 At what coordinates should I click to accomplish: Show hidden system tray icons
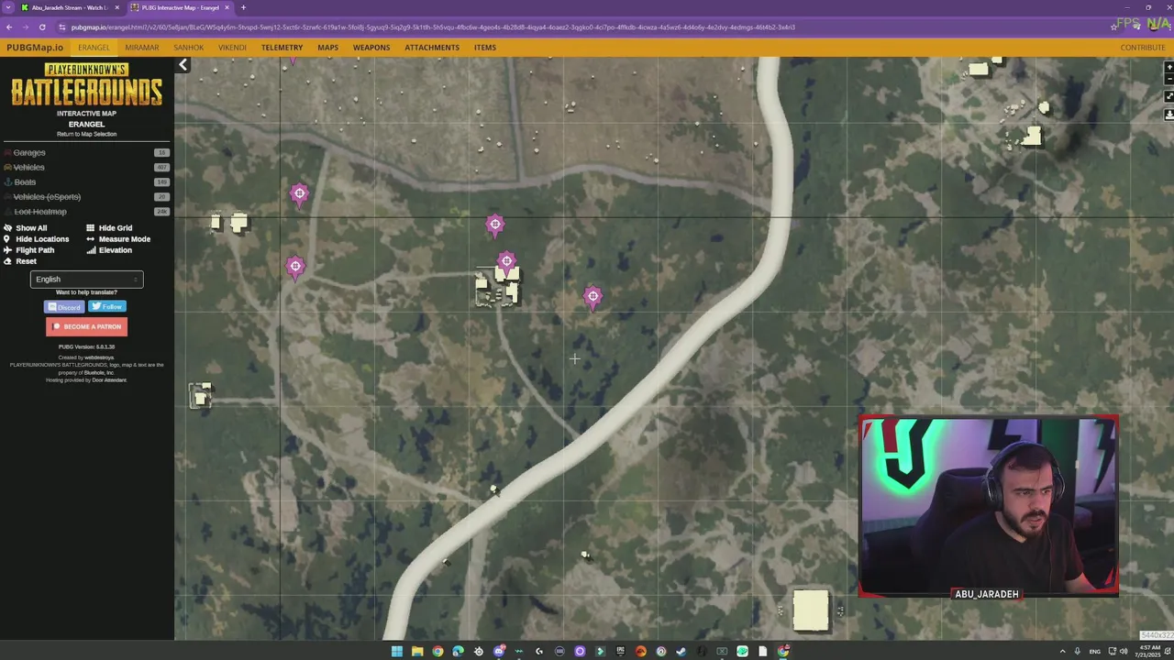click(1063, 652)
